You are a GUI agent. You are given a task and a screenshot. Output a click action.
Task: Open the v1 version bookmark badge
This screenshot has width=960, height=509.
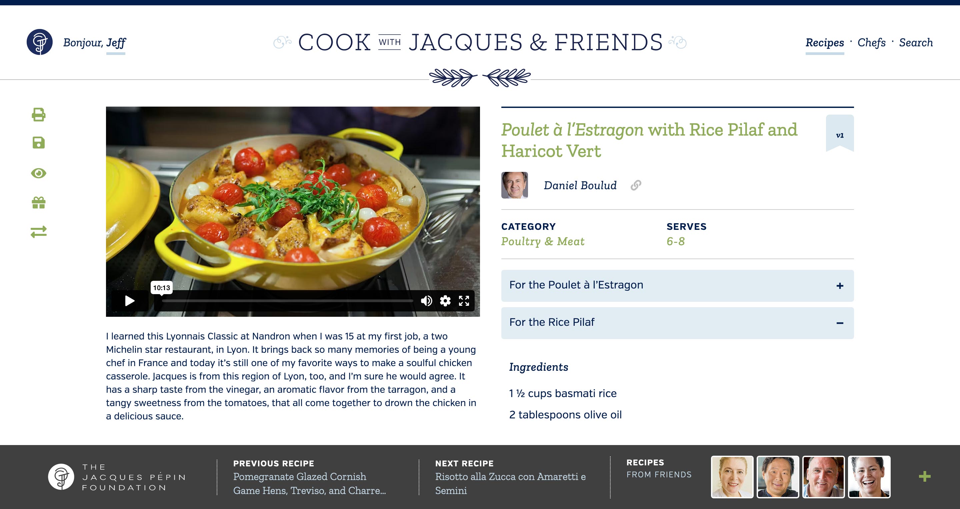point(840,133)
